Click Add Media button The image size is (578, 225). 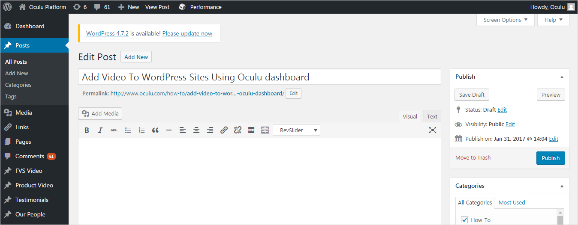(100, 113)
